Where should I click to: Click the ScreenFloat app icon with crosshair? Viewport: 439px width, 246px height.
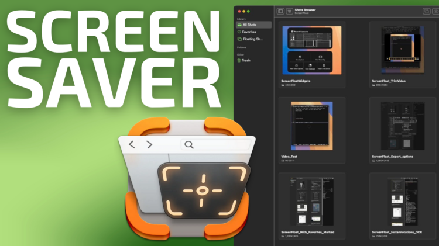tap(190, 175)
